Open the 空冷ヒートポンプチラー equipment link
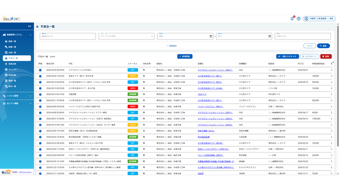The height and width of the screenshot is (190, 339). [x=213, y=149]
